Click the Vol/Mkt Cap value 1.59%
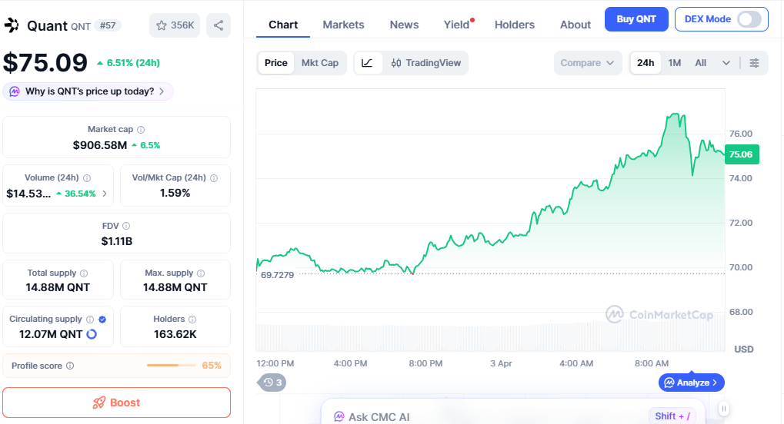This screenshot has width=784, height=424. pyautogui.click(x=175, y=194)
